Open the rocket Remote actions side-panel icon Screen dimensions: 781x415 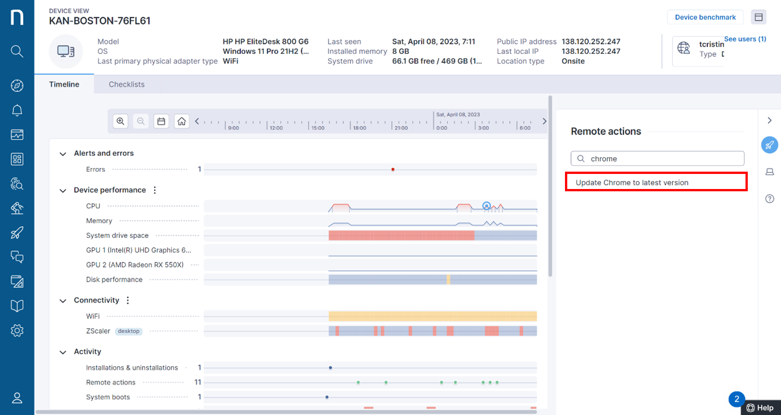(769, 145)
